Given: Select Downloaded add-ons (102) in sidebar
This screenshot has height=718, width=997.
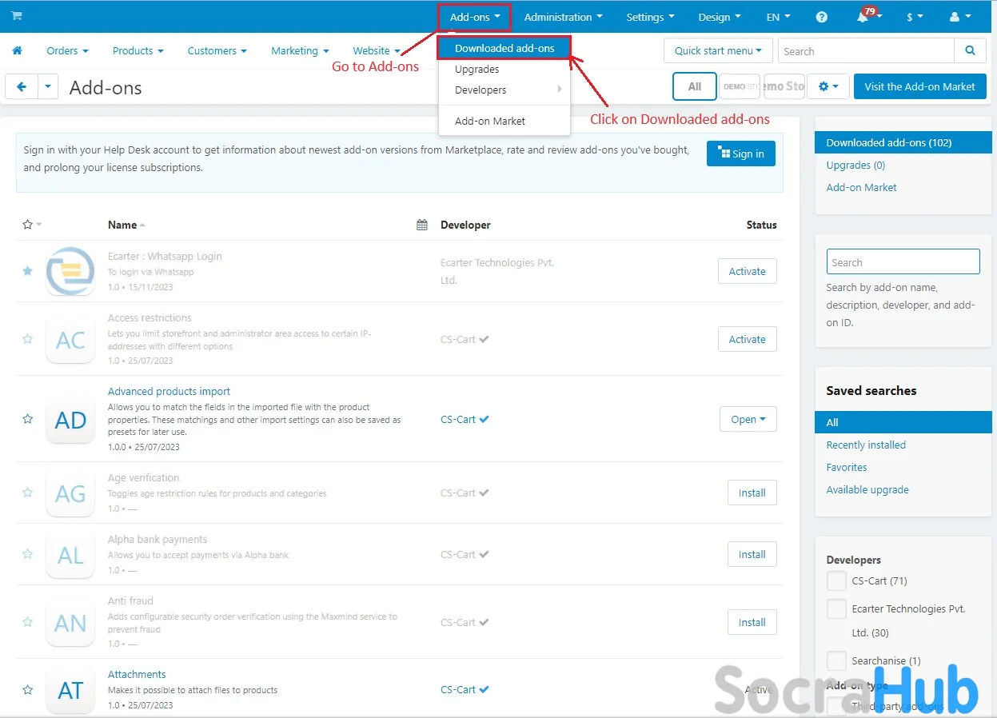Looking at the screenshot, I should click(903, 143).
